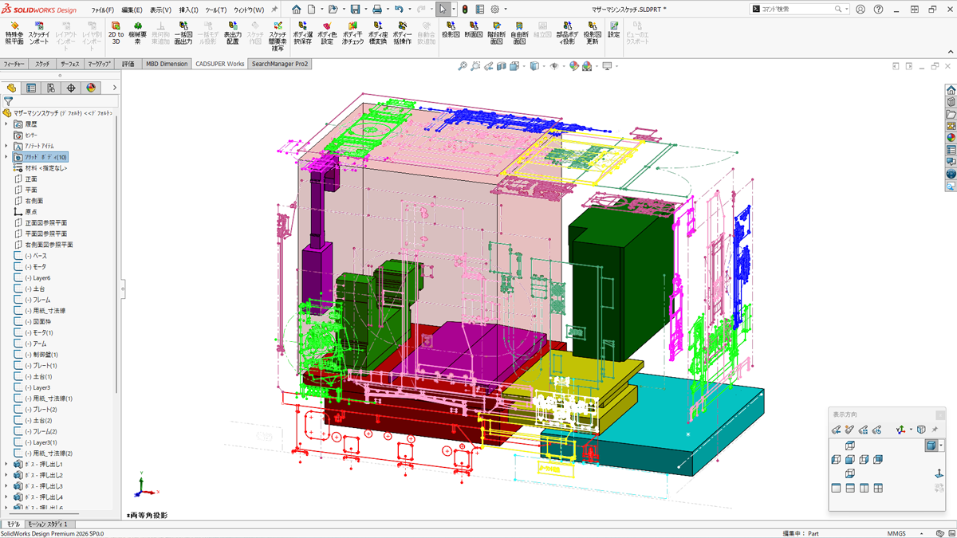
Task: Switch to the MBD Dimension tab
Action: (167, 64)
